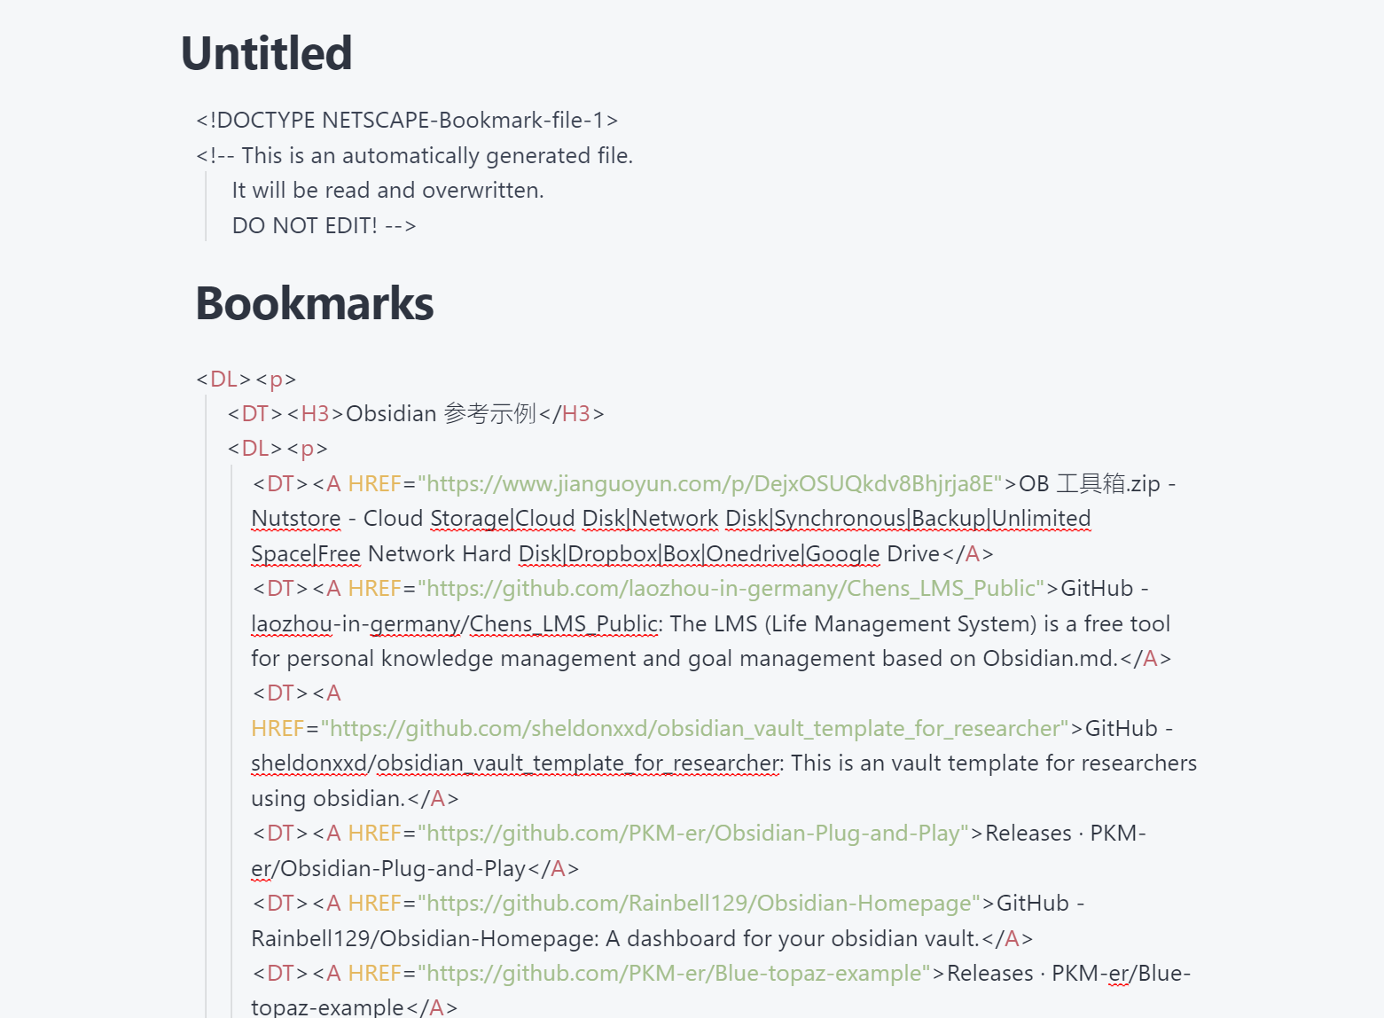Click the obsidian_vault_template_for_researcher URL
This screenshot has width=1384, height=1018.
695,728
